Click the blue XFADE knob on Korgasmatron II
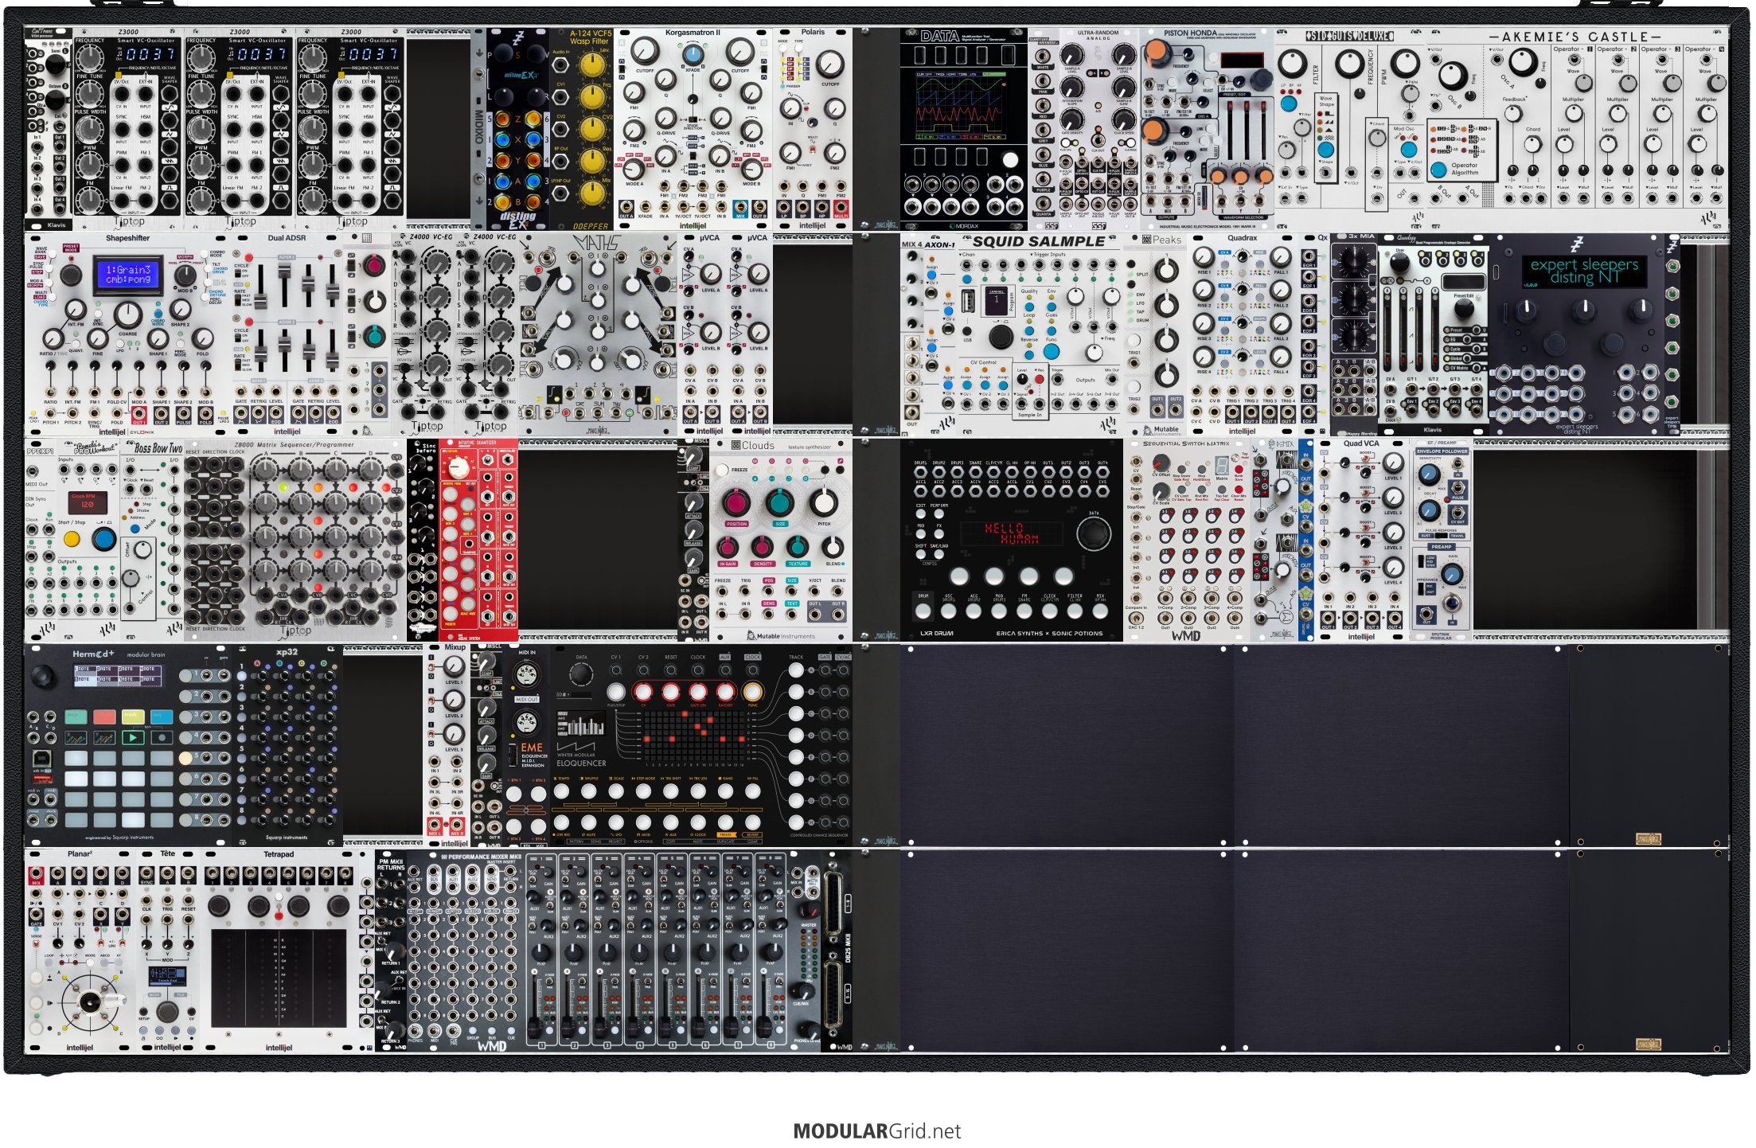The image size is (1756, 1148). (x=693, y=55)
